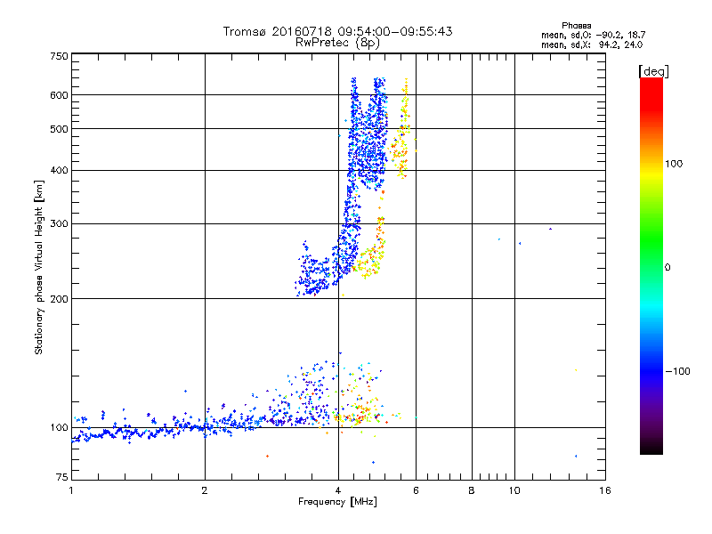Click the isolated orange point below 100 km near 3 MHz
The height and width of the screenshot is (534, 712).
click(268, 456)
